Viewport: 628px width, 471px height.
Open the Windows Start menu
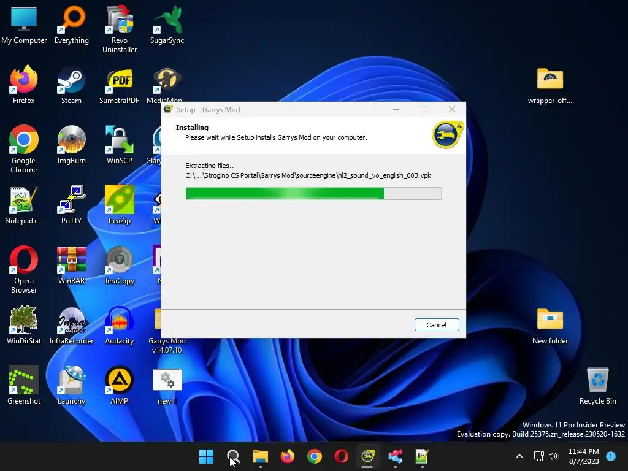(x=206, y=456)
